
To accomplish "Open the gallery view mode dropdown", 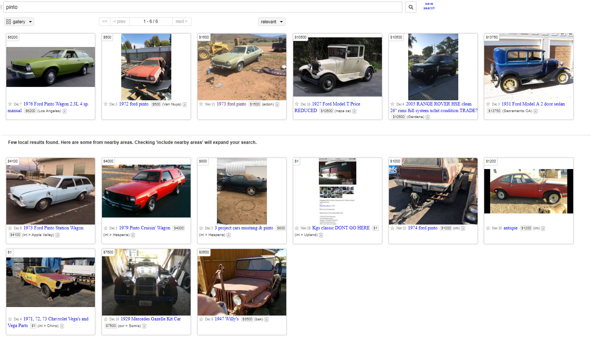I will [x=19, y=22].
